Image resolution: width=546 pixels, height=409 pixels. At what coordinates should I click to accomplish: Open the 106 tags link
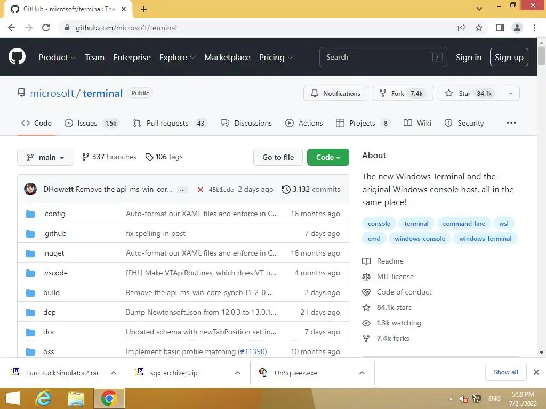point(164,157)
